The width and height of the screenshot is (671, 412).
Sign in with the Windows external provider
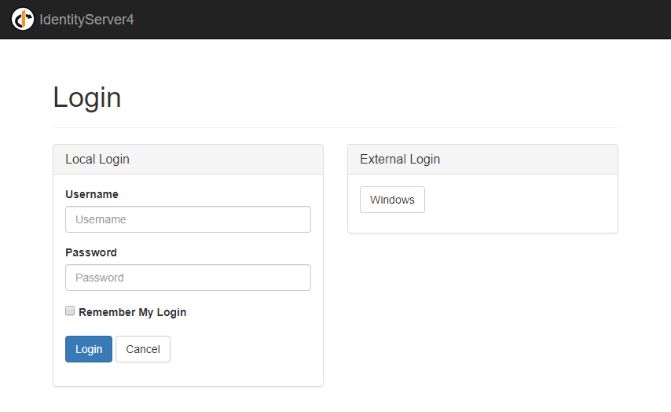(392, 200)
